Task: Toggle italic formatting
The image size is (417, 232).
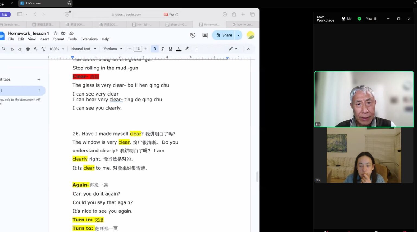Action: click(x=162, y=49)
